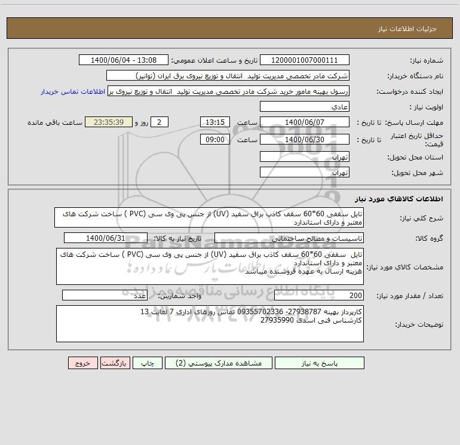Viewport: 460px width, 445px height.
Task: Click the buyer organization name field
Action: click(x=228, y=76)
